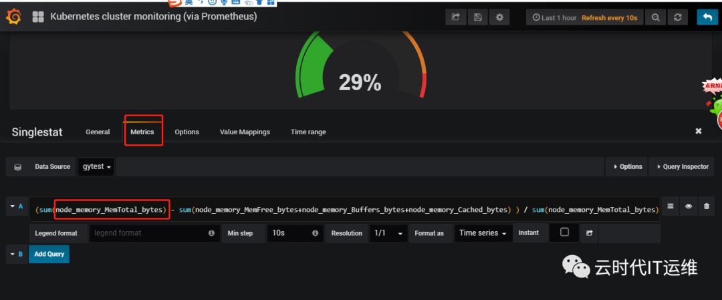Click the share dashboard icon
The image size is (722, 300).
click(x=455, y=17)
